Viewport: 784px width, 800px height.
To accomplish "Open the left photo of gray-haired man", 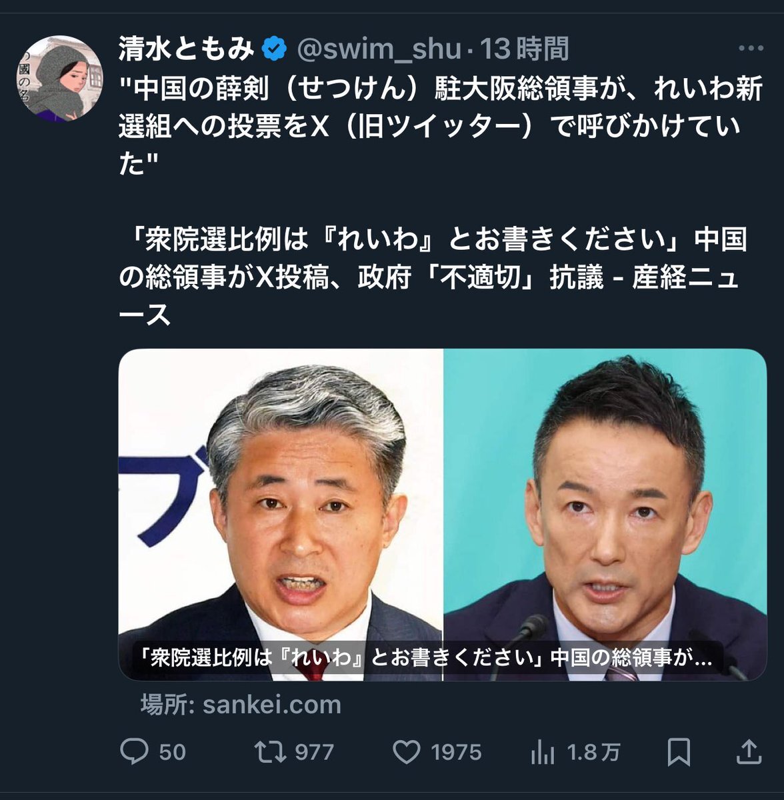I will tap(281, 514).
